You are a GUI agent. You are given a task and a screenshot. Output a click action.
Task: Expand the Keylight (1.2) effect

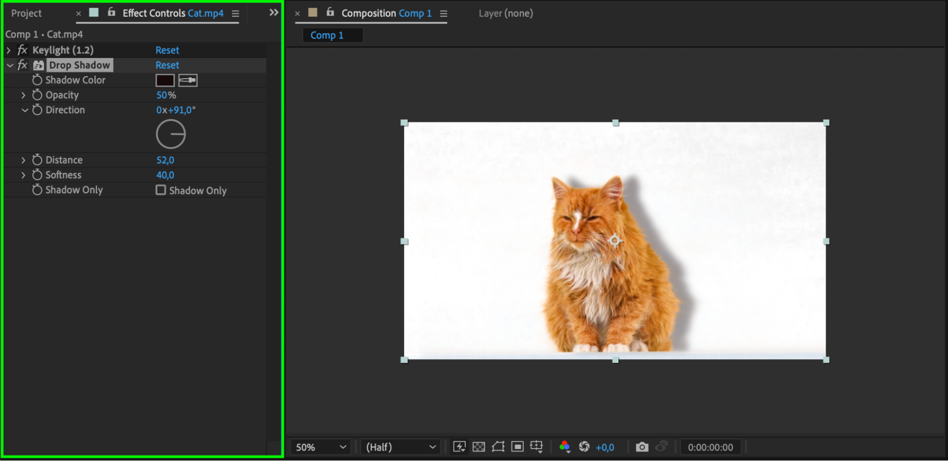pyautogui.click(x=9, y=50)
